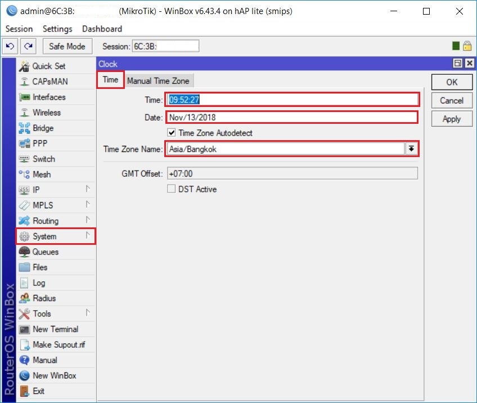The image size is (477, 403).
Task: Toggle the DST Active checkbox
Action: point(171,189)
